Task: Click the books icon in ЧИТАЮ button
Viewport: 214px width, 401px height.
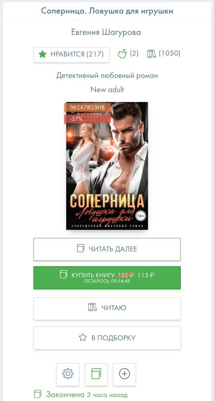Action: tap(92, 307)
